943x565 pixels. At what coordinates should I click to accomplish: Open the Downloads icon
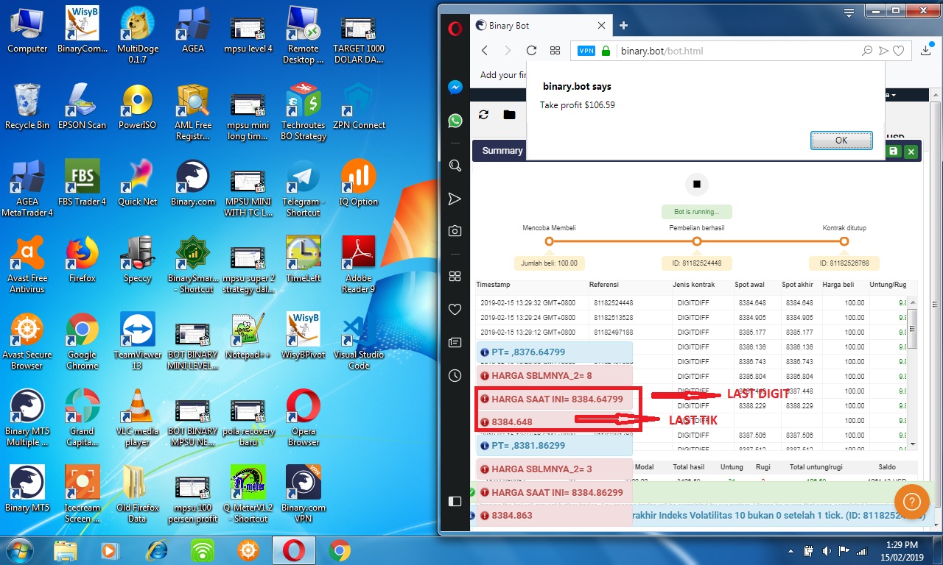tap(927, 51)
